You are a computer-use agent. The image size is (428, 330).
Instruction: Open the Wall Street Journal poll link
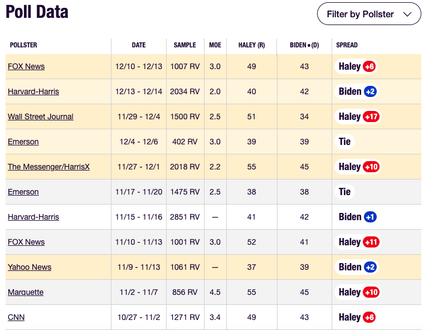(x=40, y=117)
